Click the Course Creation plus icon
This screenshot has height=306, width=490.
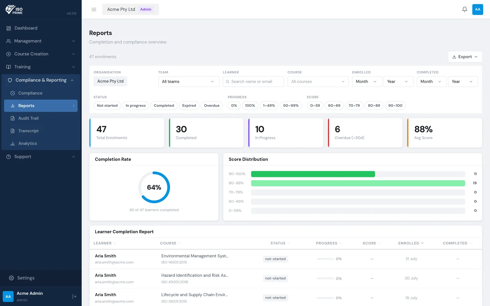tap(9, 54)
